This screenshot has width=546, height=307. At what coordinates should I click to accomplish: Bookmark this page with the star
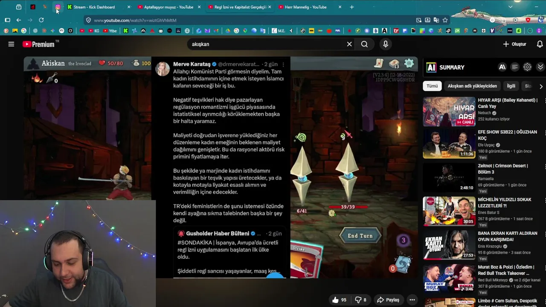click(445, 20)
